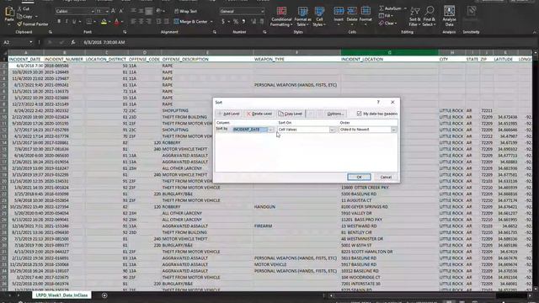Click the AutoSum sigma icon
The height and width of the screenshot is (303, 539).
(382, 8)
